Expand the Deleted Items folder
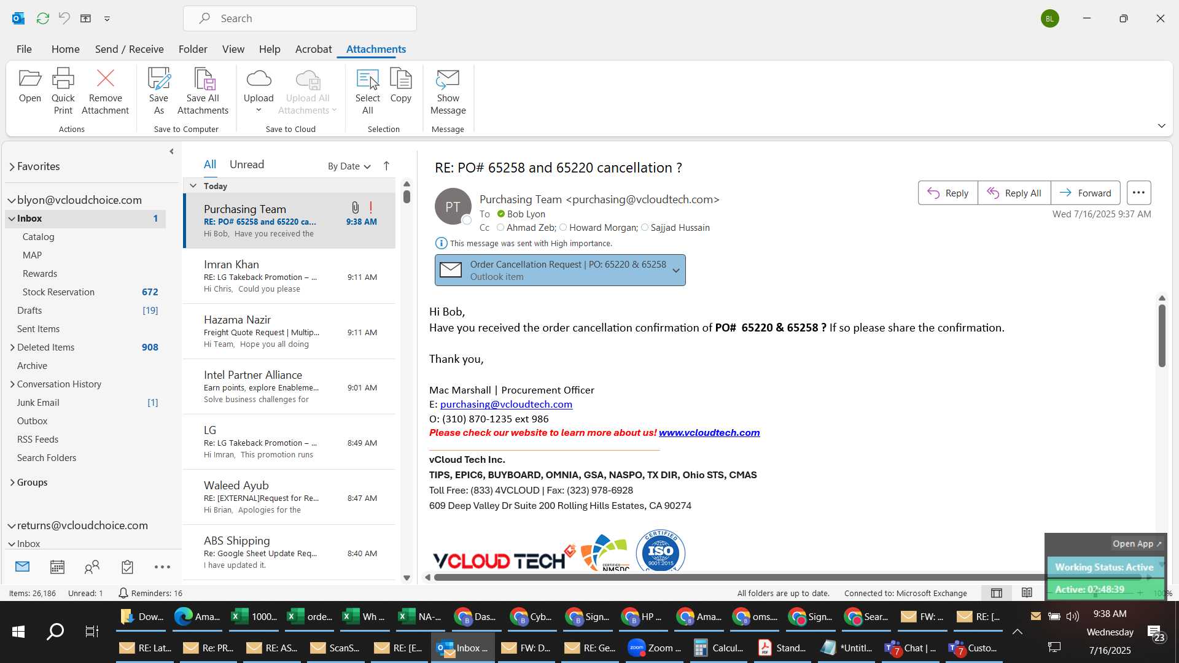Viewport: 1179px width, 663px height. point(12,347)
